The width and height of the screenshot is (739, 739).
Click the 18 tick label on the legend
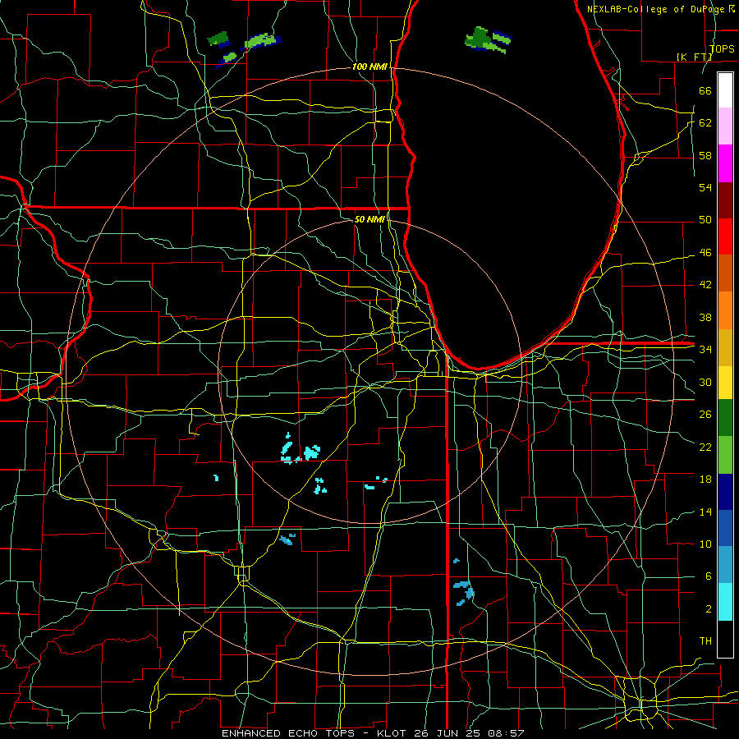705,480
